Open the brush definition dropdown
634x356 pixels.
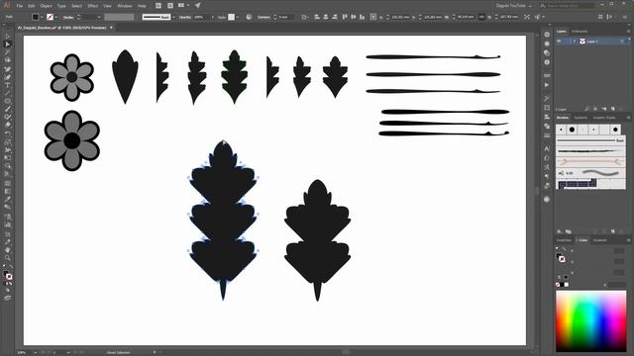(173, 17)
